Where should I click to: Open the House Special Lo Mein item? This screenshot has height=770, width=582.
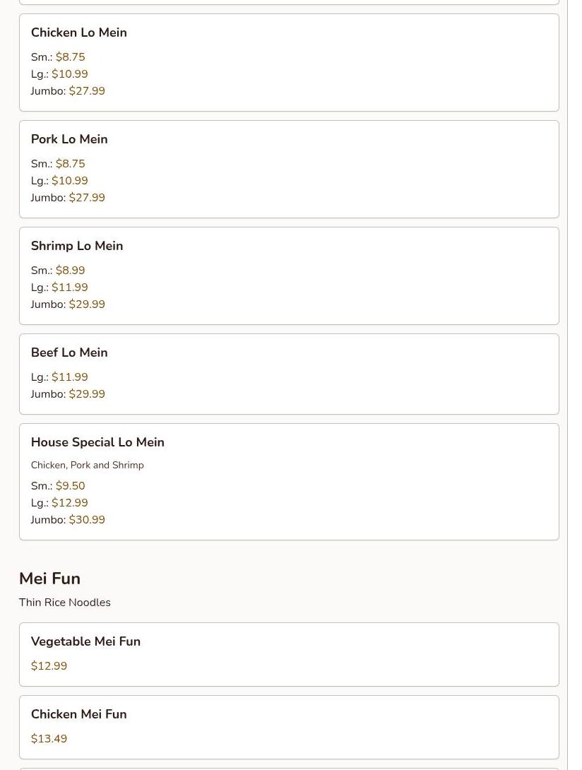coord(97,442)
